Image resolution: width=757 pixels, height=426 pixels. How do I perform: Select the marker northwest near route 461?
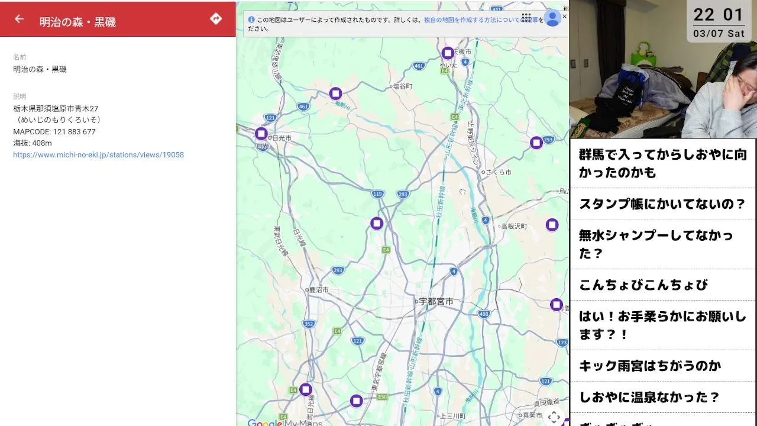coord(335,93)
